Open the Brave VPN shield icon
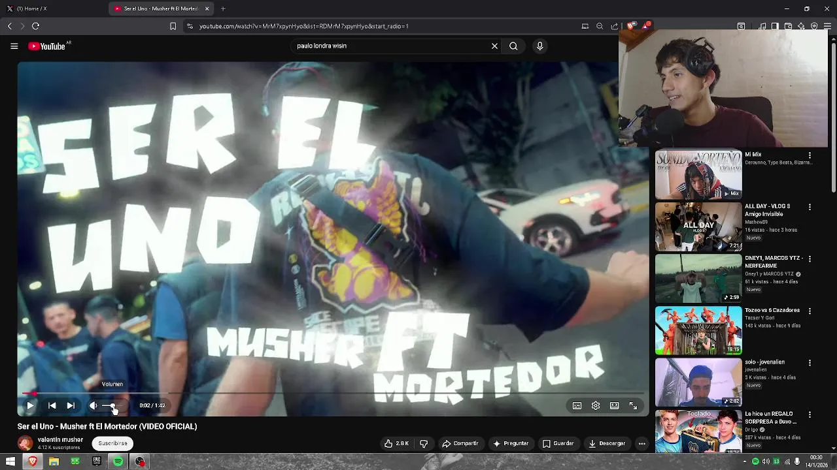Viewport: 837px width, 470px height. click(814, 26)
